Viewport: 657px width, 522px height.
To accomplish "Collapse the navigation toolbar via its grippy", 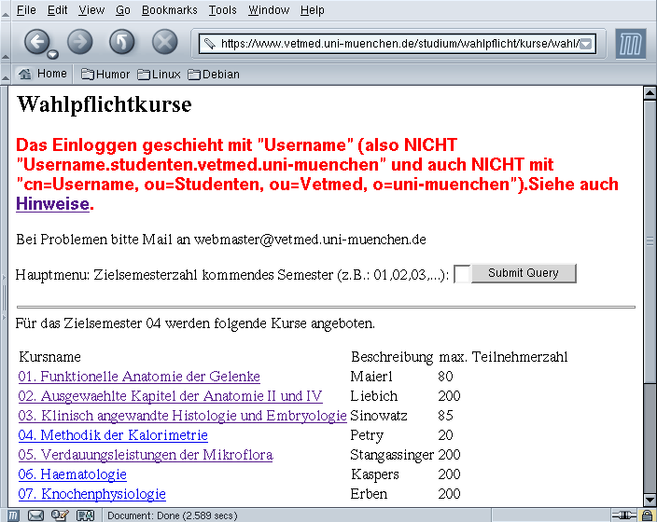I will click(x=5, y=42).
